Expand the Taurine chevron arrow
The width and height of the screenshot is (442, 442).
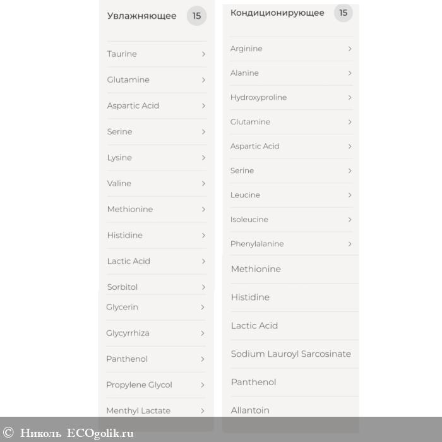pos(203,54)
